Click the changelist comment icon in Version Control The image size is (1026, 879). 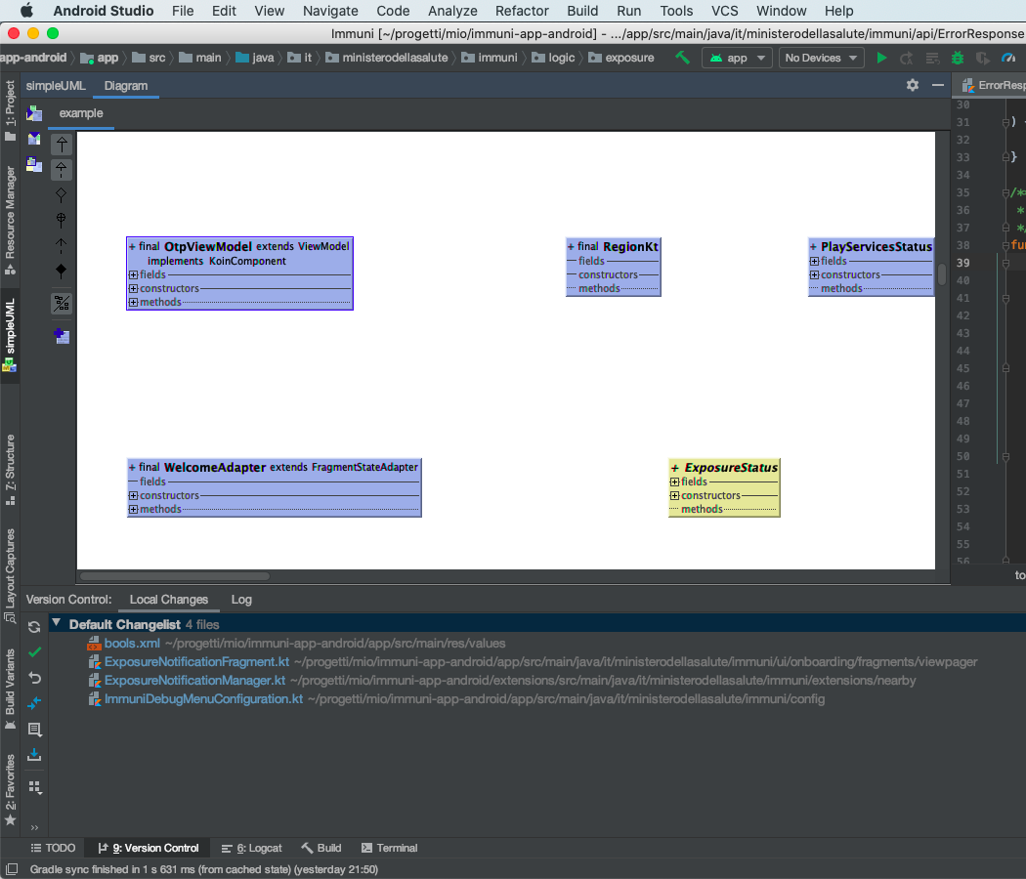pos(34,729)
